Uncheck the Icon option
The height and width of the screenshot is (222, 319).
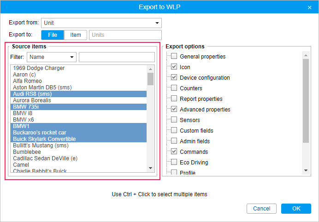point(174,67)
